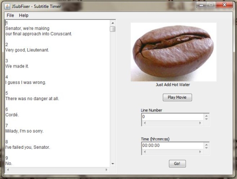This screenshot has height=179, width=237.
Task: Click the Go! button
Action: pyautogui.click(x=177, y=164)
